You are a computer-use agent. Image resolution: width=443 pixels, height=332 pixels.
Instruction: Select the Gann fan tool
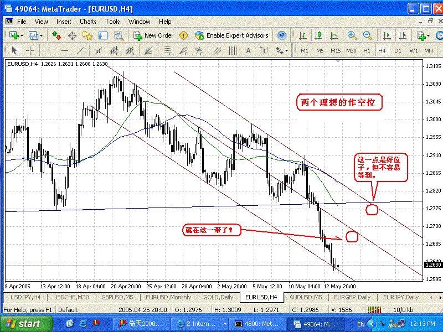[148, 51]
